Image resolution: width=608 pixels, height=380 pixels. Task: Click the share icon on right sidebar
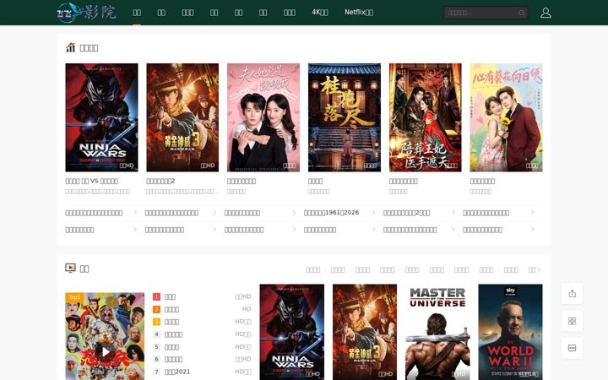tap(572, 294)
